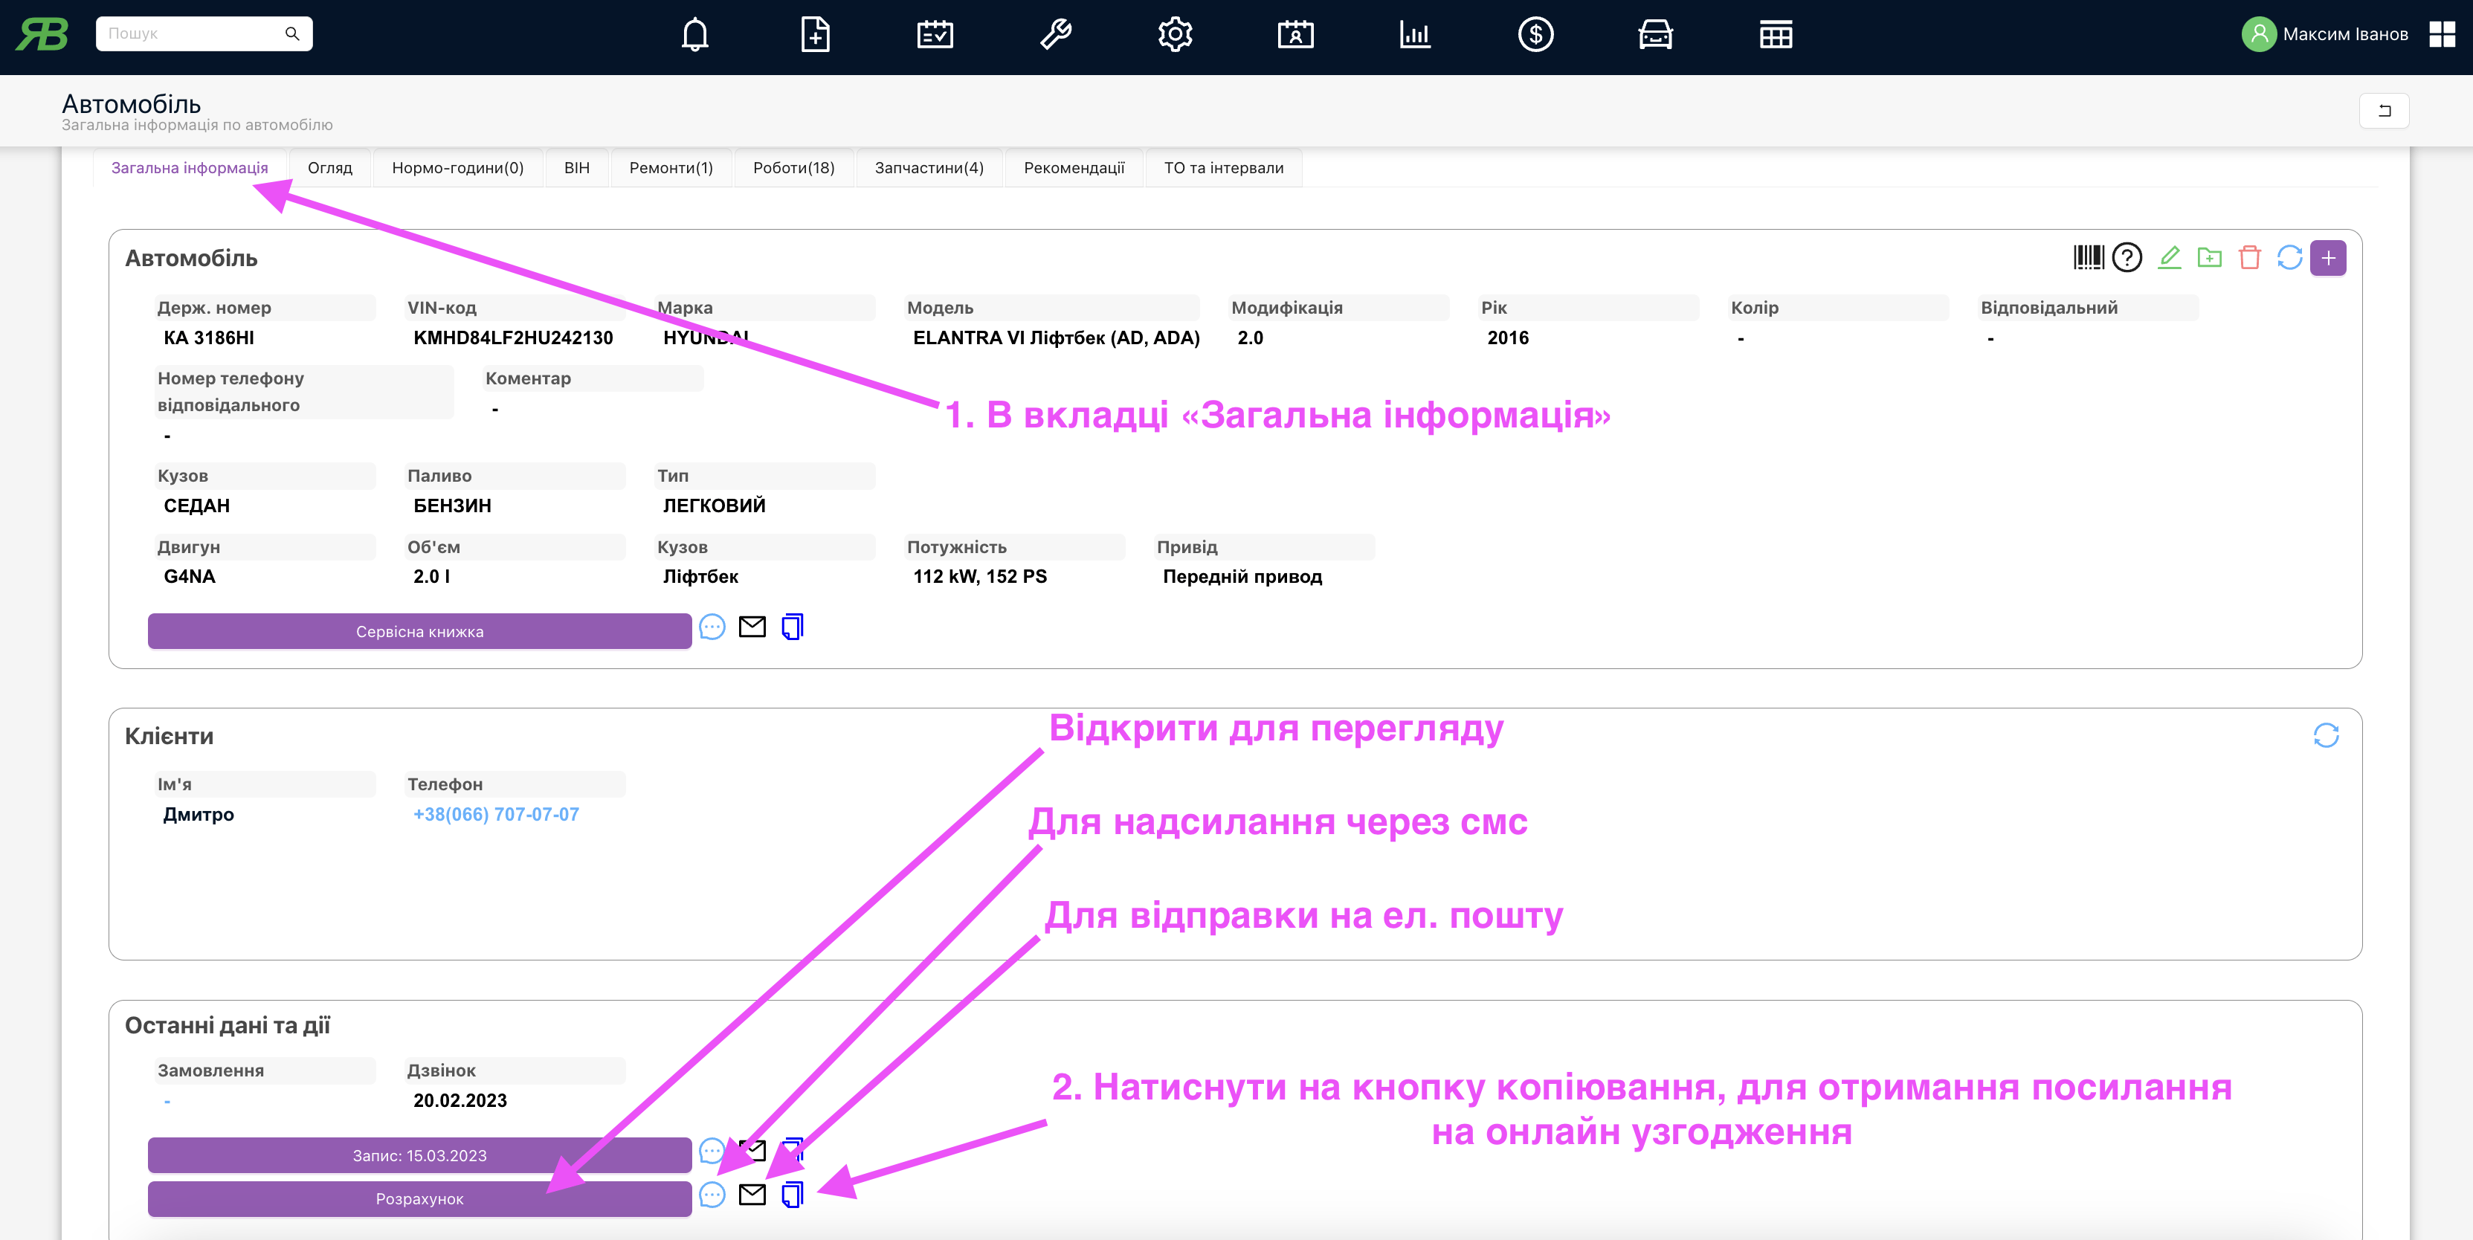Click the purple plus add button
Image resolution: width=2473 pixels, height=1240 pixels.
(2328, 257)
